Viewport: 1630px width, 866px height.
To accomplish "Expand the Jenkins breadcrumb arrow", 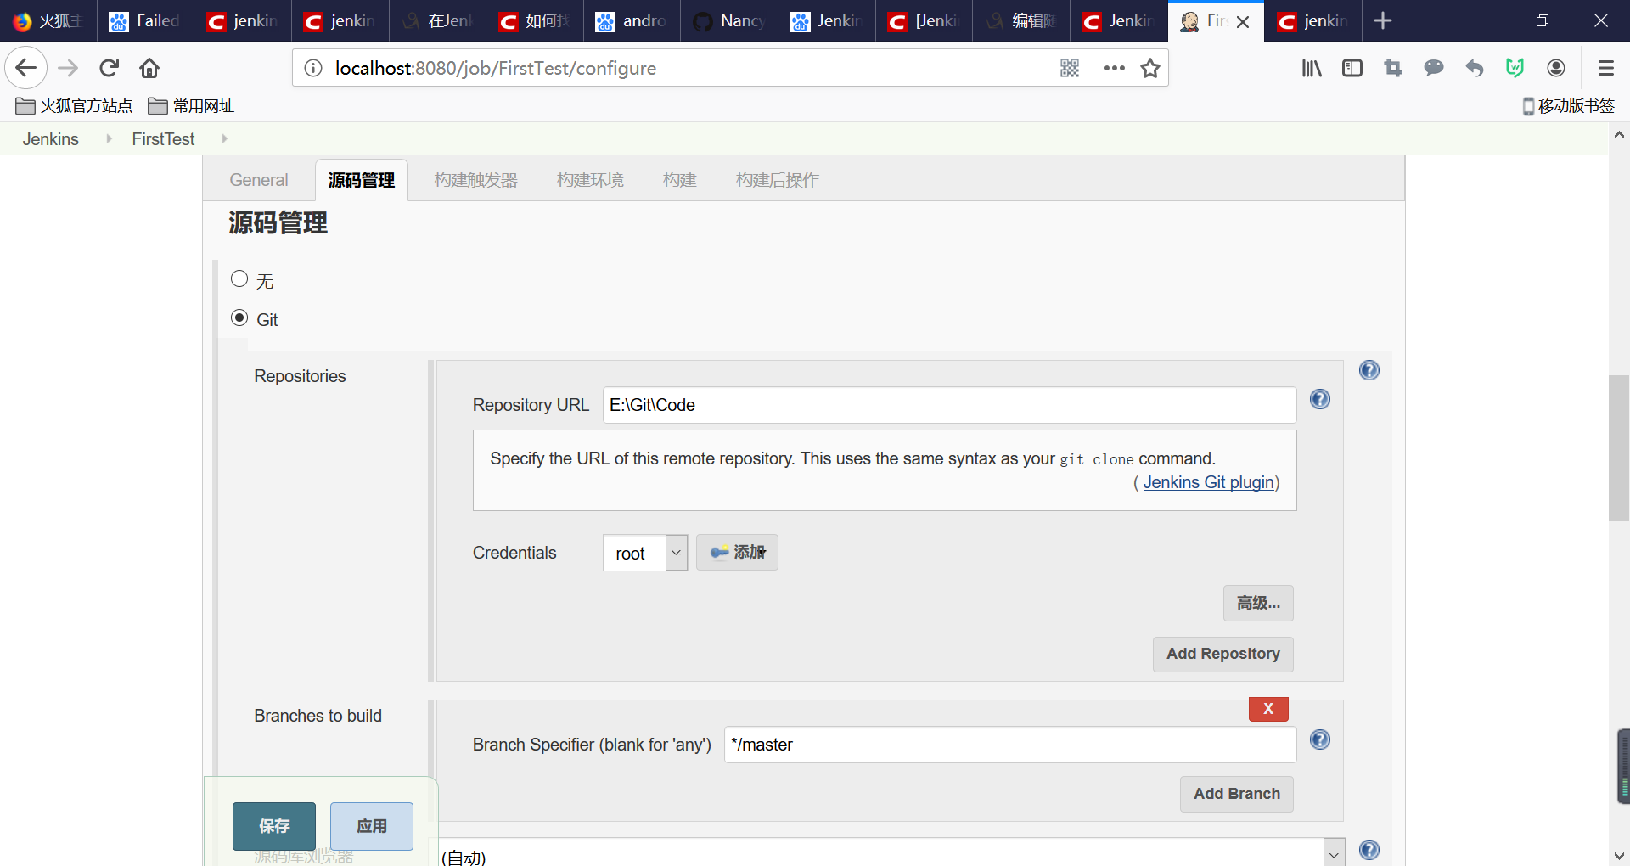I will tap(109, 138).
